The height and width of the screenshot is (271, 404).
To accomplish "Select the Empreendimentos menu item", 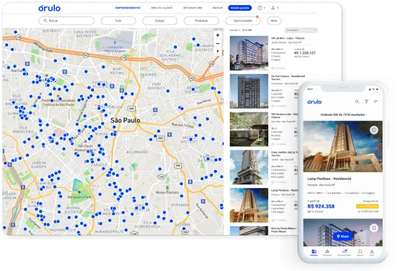I will point(128,8).
